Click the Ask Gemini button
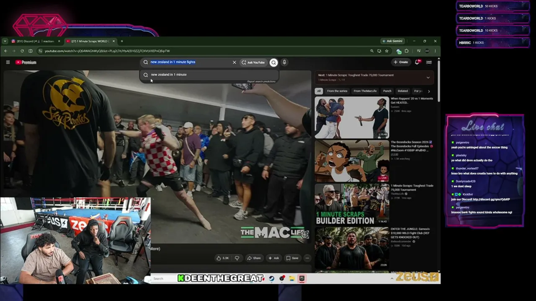Screen dimensions: 536x301 coord(392,41)
